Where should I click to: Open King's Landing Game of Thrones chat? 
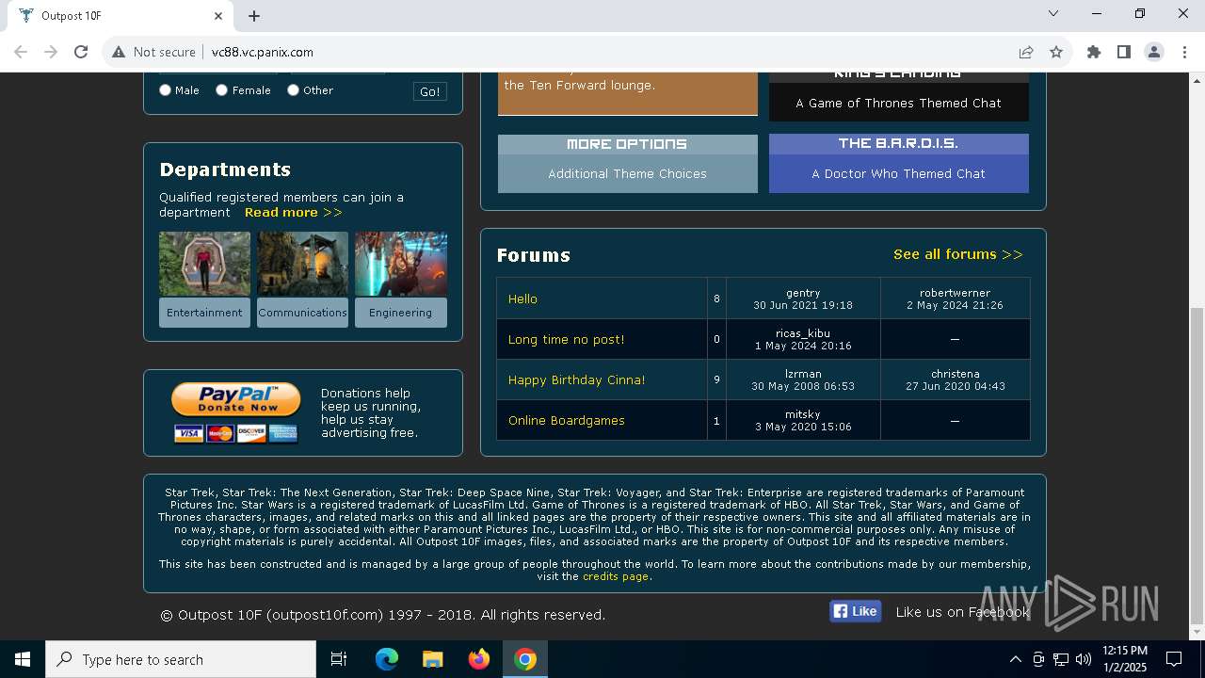[x=898, y=96]
